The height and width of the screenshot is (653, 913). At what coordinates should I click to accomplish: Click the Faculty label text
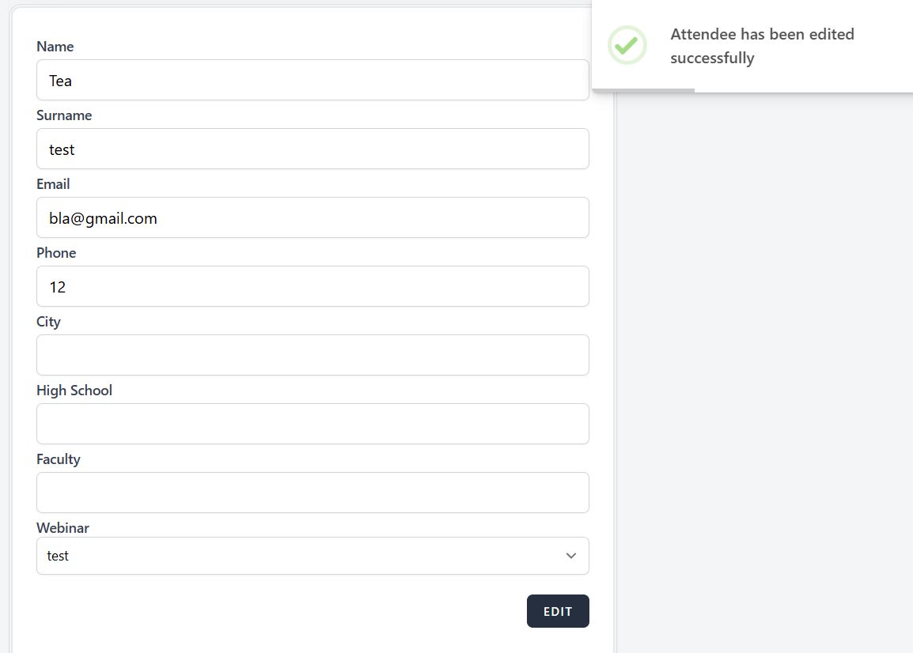(59, 459)
